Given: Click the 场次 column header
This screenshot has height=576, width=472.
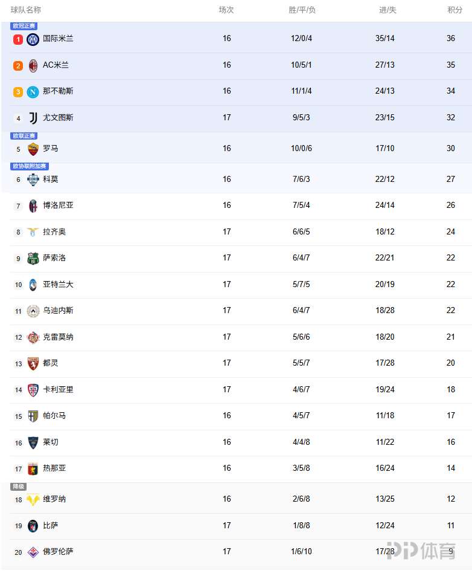Looking at the screenshot, I should pos(226,10).
